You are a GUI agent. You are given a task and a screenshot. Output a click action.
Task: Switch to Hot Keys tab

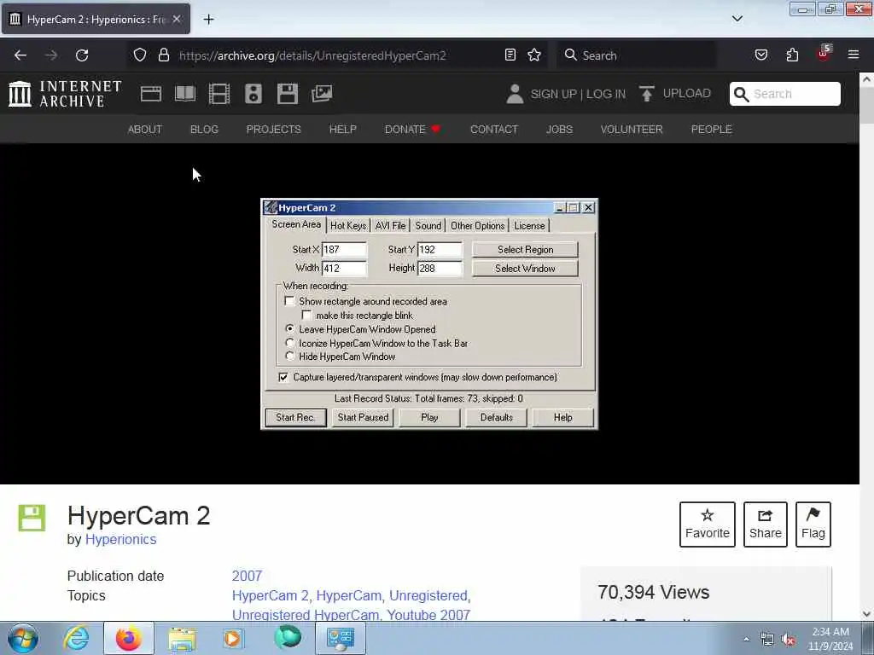348,225
